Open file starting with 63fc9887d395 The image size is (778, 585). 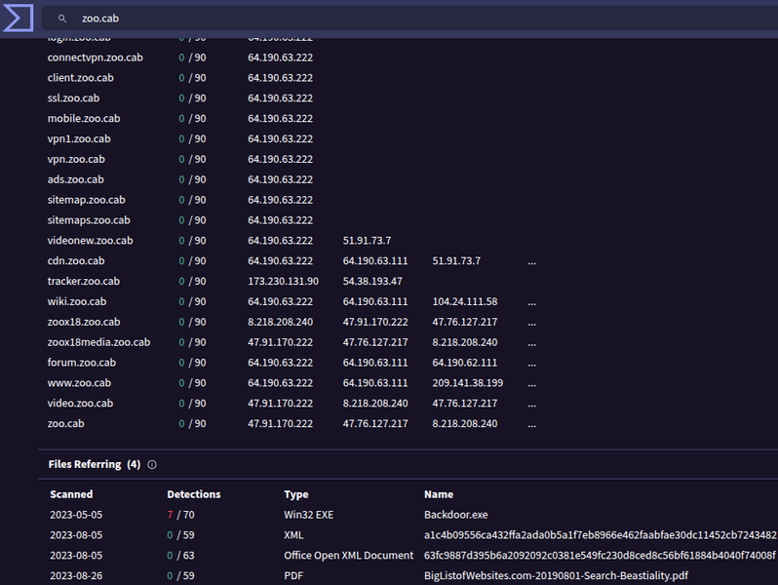(x=601, y=556)
